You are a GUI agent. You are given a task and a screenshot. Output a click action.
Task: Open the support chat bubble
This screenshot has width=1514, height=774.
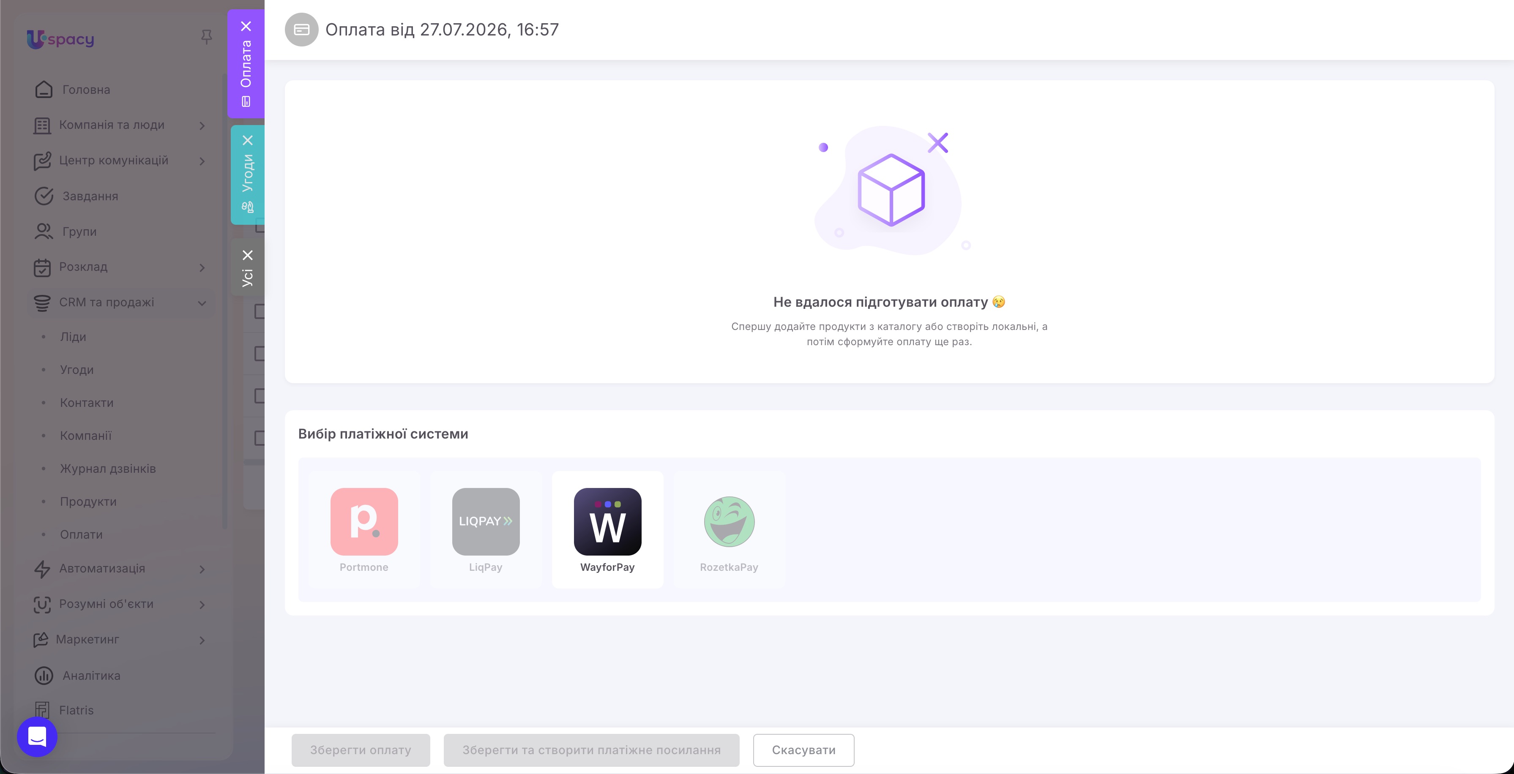[37, 736]
